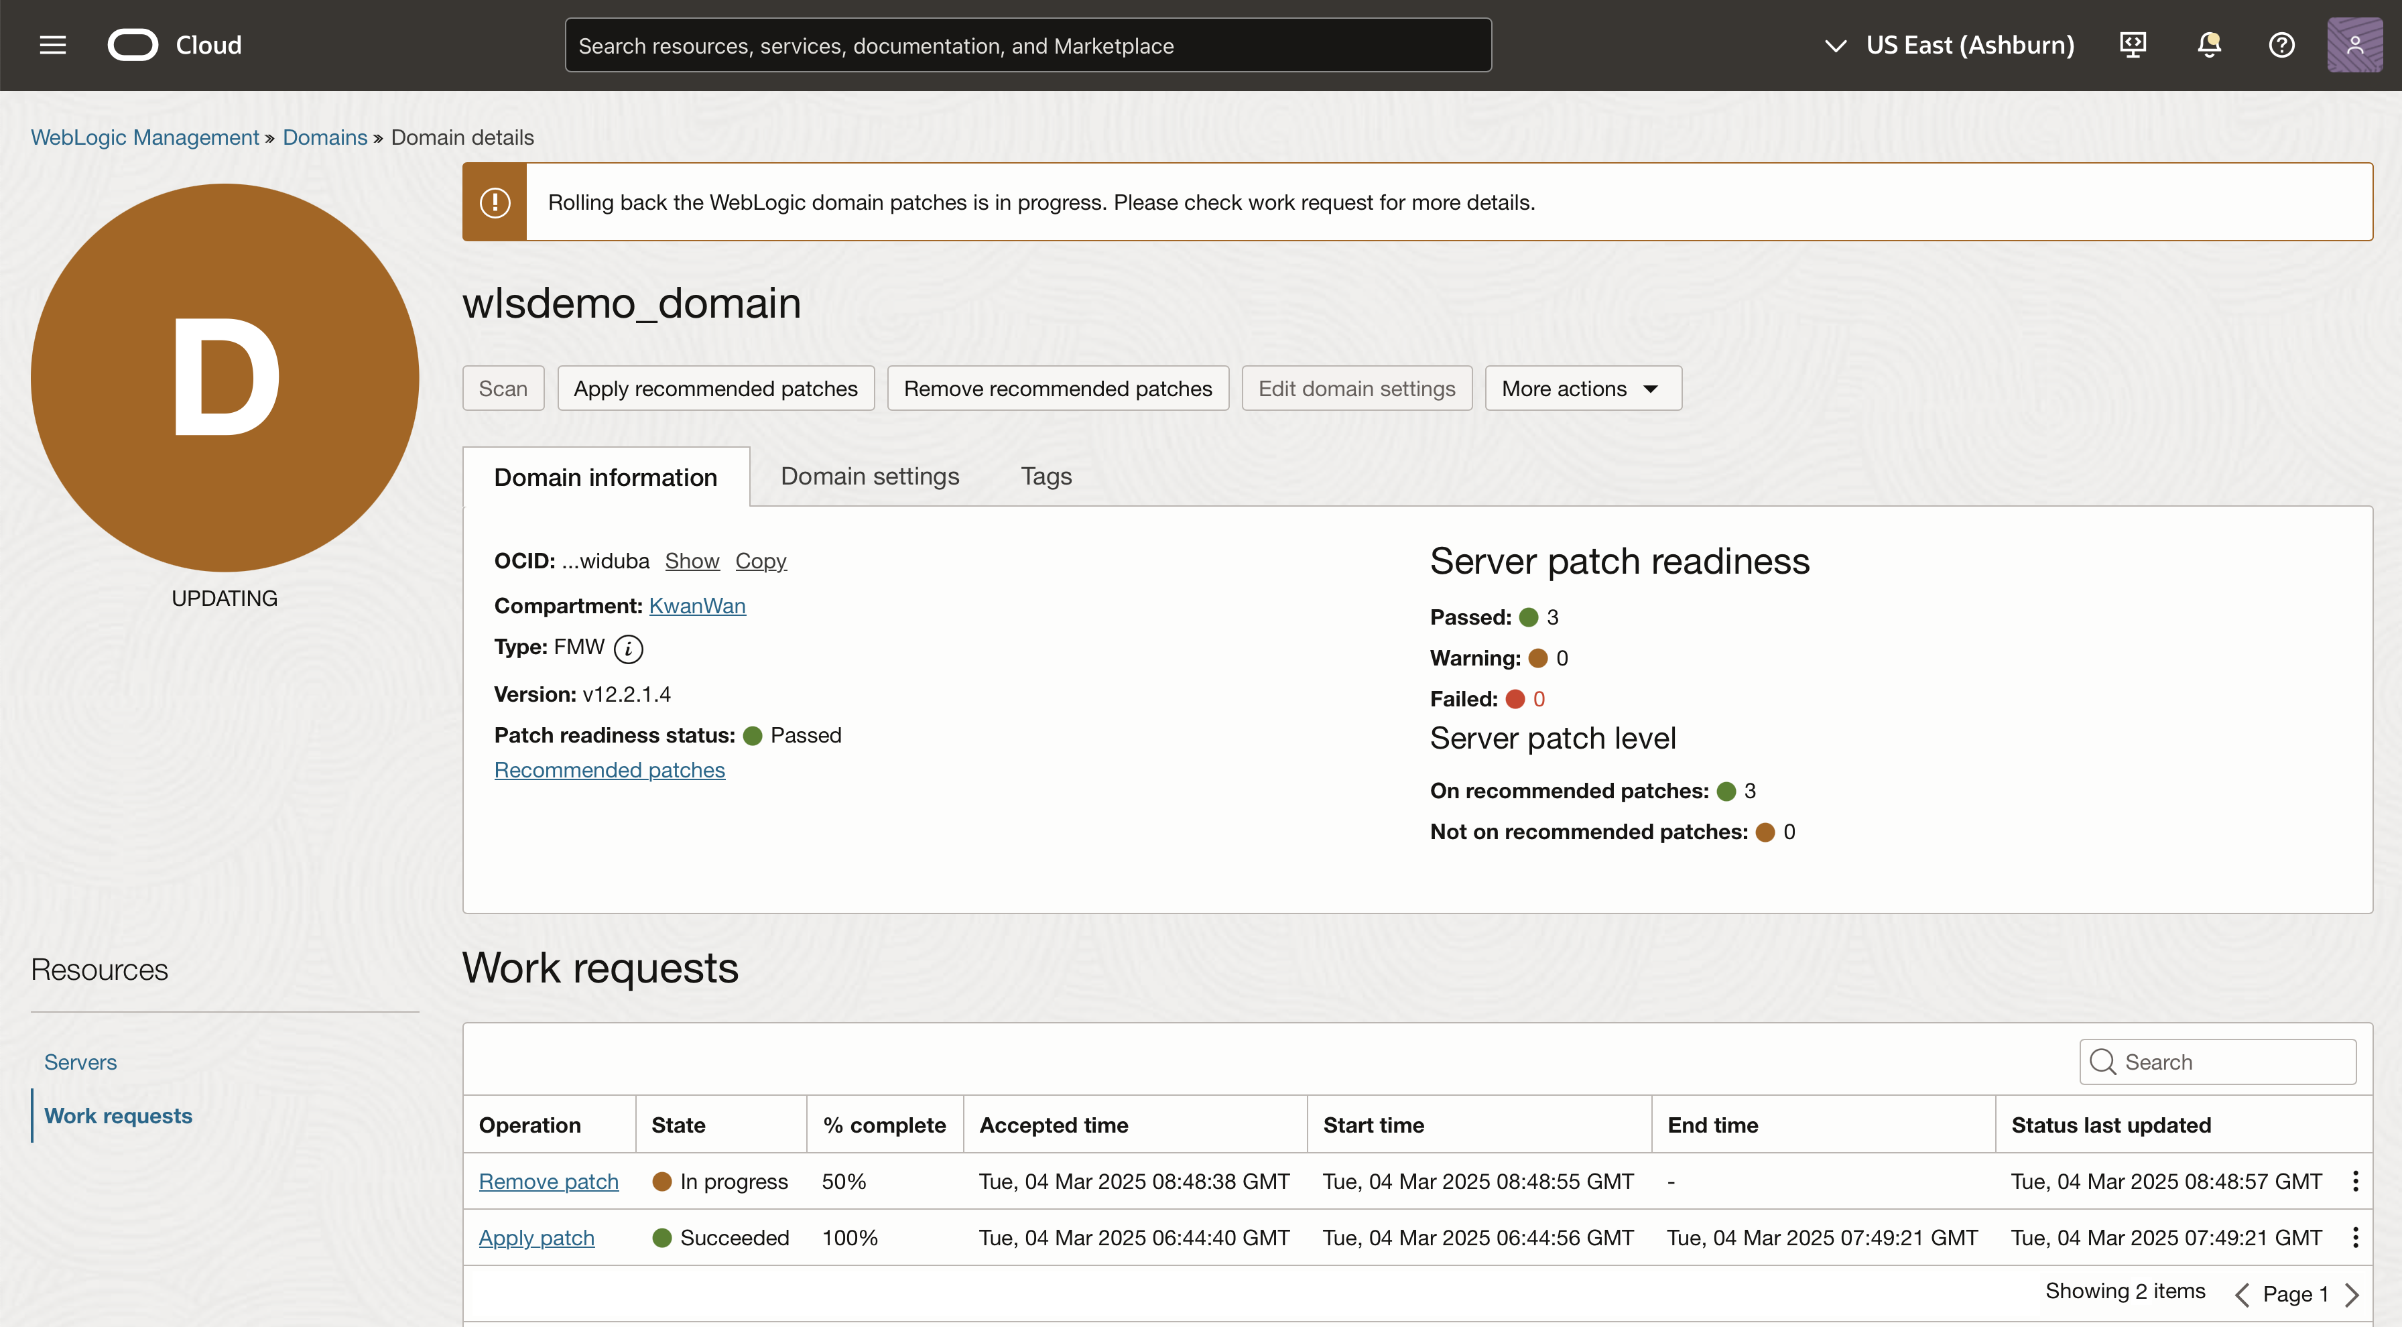Click the info icon next to FMW type
Image resolution: width=2402 pixels, height=1327 pixels.
click(x=627, y=648)
